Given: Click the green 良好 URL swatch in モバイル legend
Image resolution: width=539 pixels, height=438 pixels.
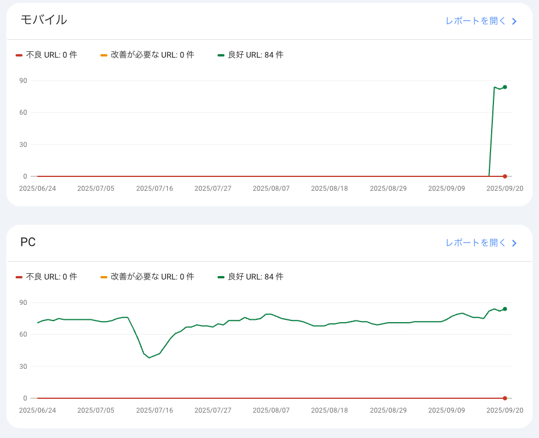Looking at the screenshot, I should click(x=221, y=55).
